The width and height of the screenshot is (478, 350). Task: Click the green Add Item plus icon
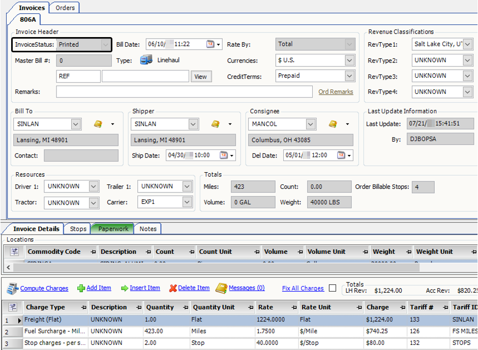[x=81, y=288]
